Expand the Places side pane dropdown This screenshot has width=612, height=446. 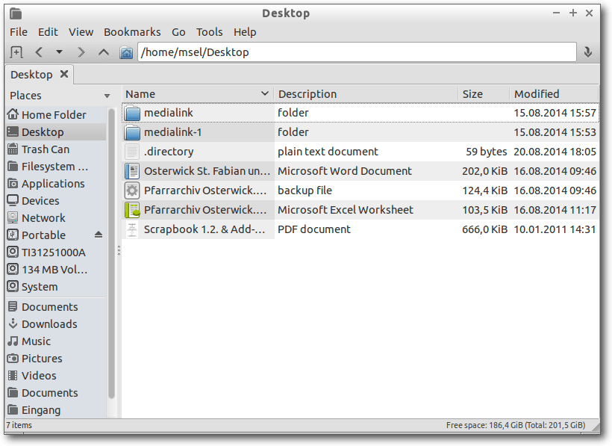107,96
